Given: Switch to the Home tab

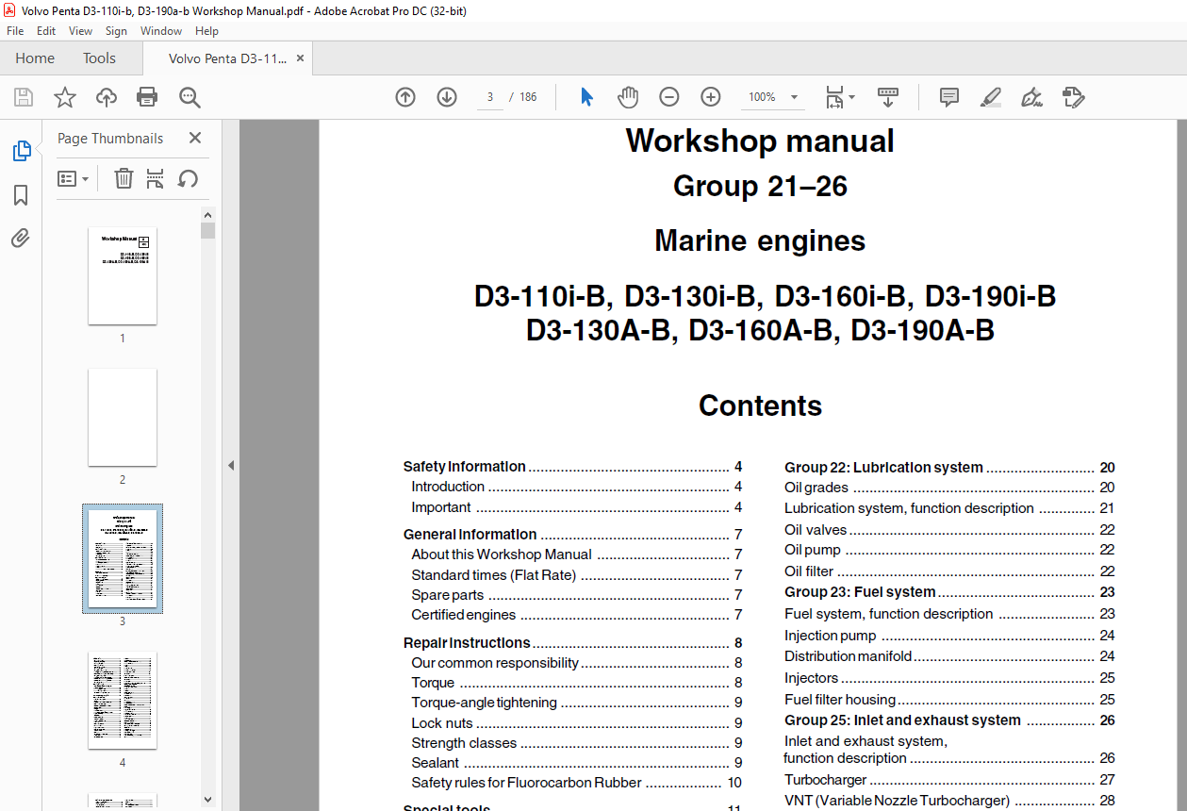Looking at the screenshot, I should pos(35,58).
